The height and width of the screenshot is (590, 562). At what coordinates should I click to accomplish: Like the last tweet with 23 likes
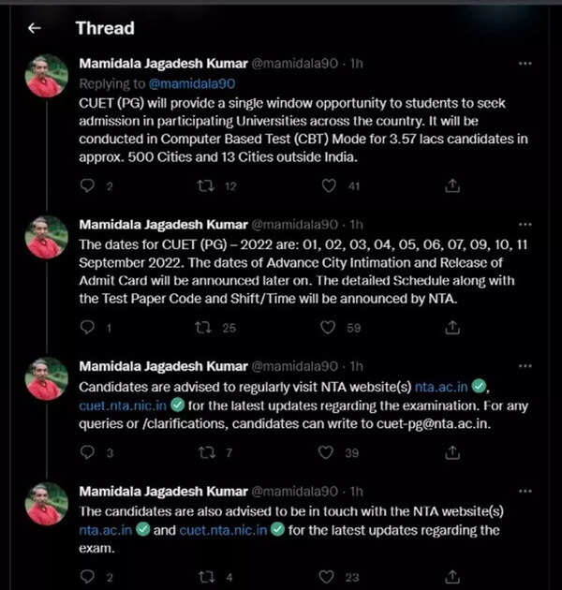pos(326,577)
